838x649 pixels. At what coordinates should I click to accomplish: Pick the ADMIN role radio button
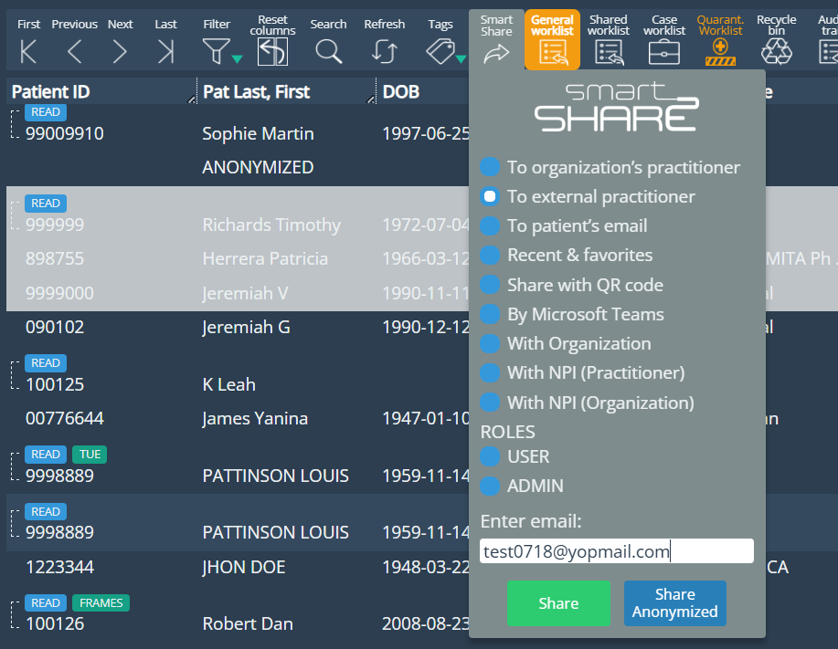pos(491,486)
